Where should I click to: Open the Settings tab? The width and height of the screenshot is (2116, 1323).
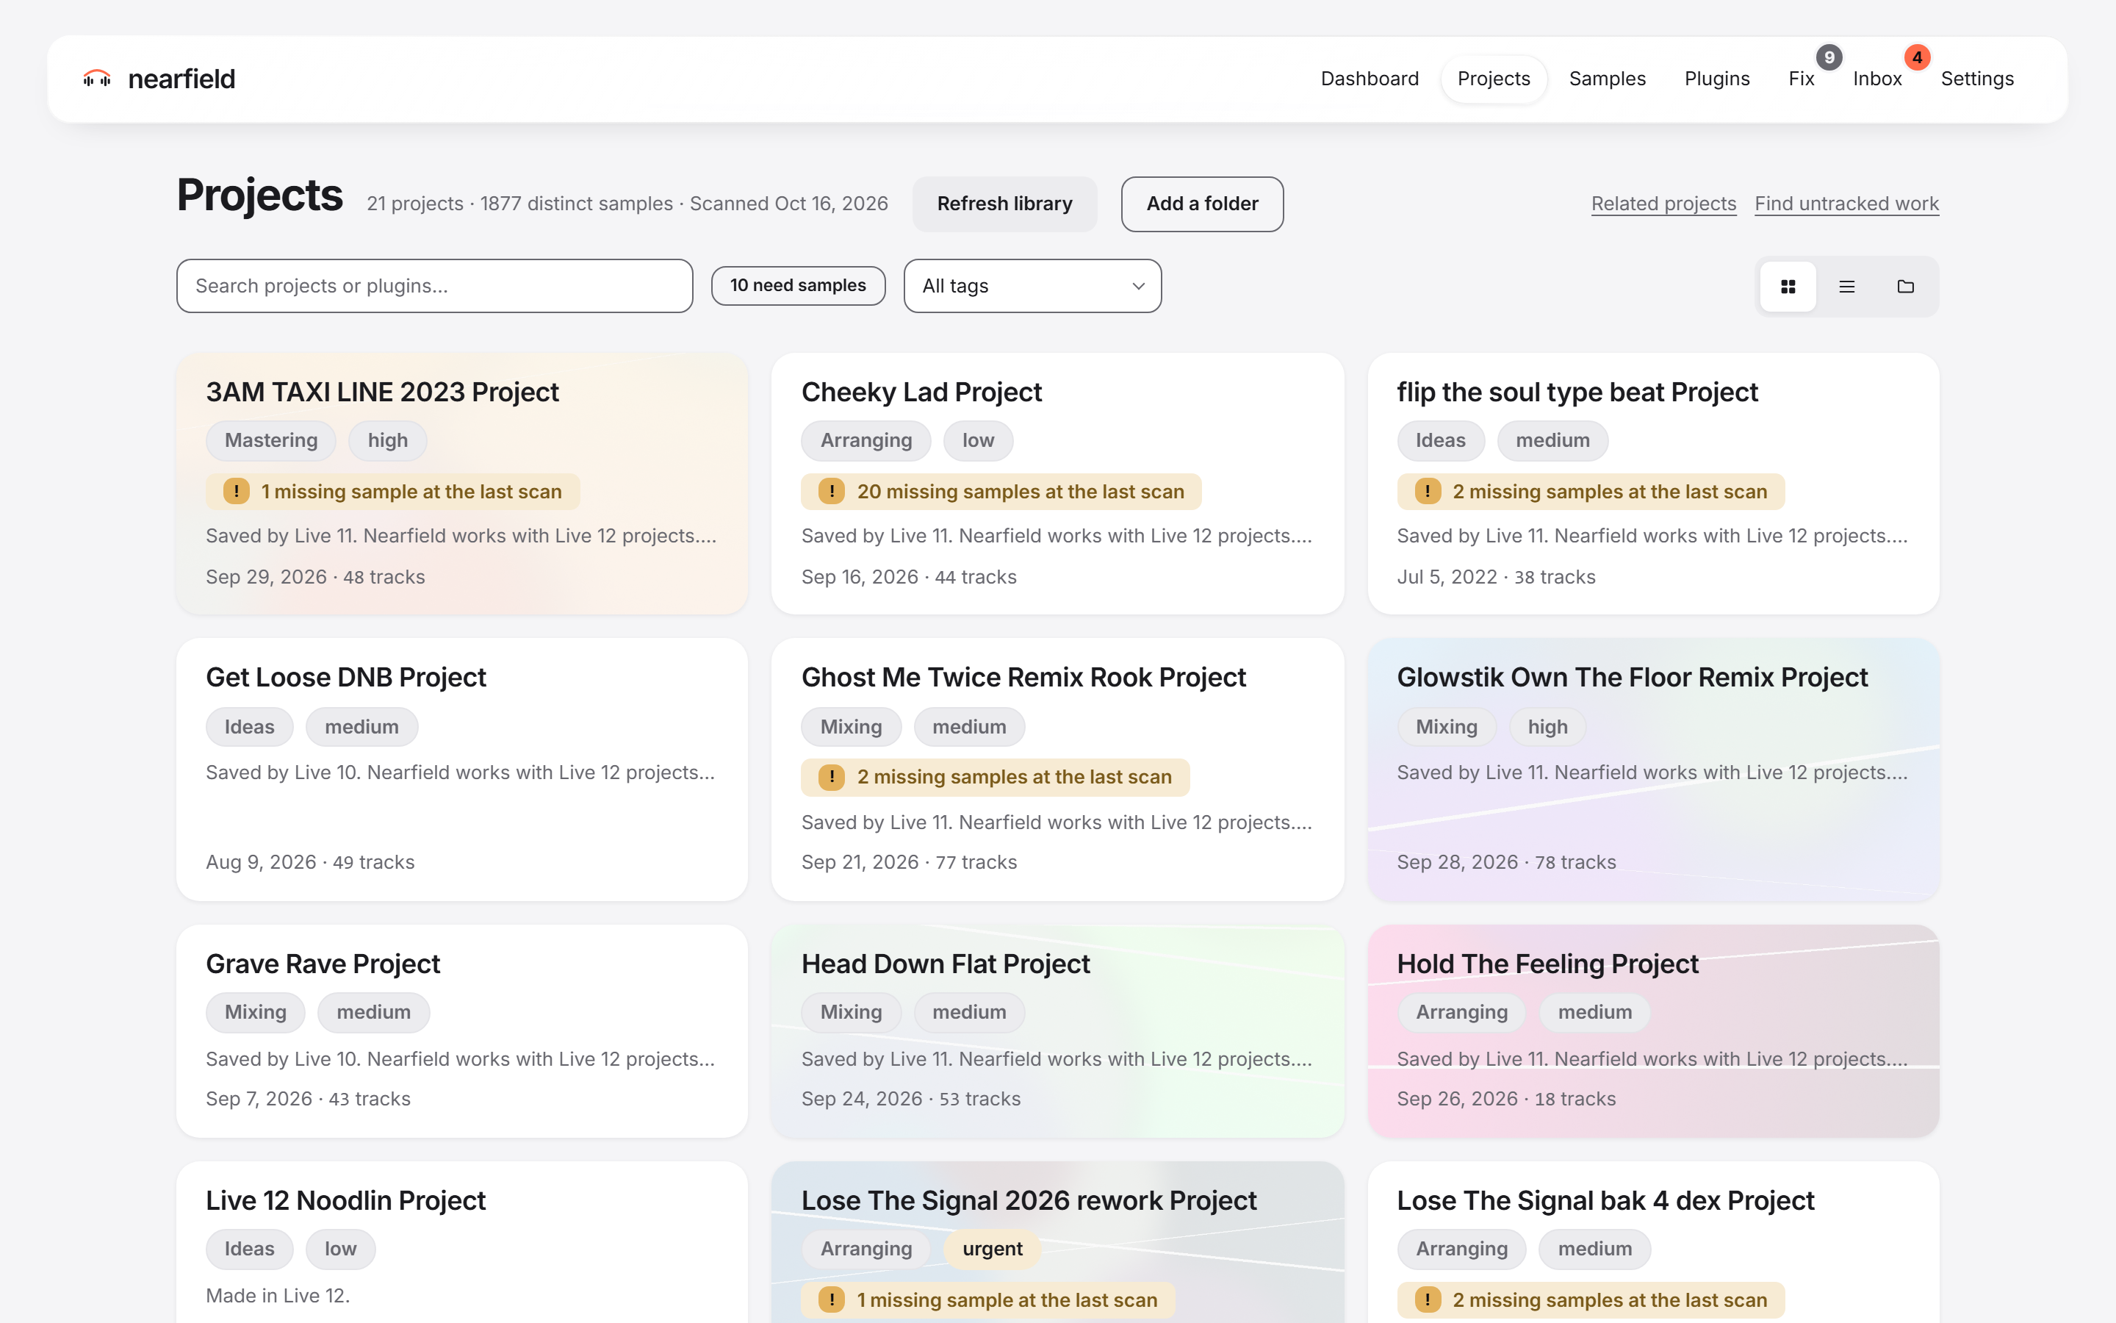[x=1977, y=79]
